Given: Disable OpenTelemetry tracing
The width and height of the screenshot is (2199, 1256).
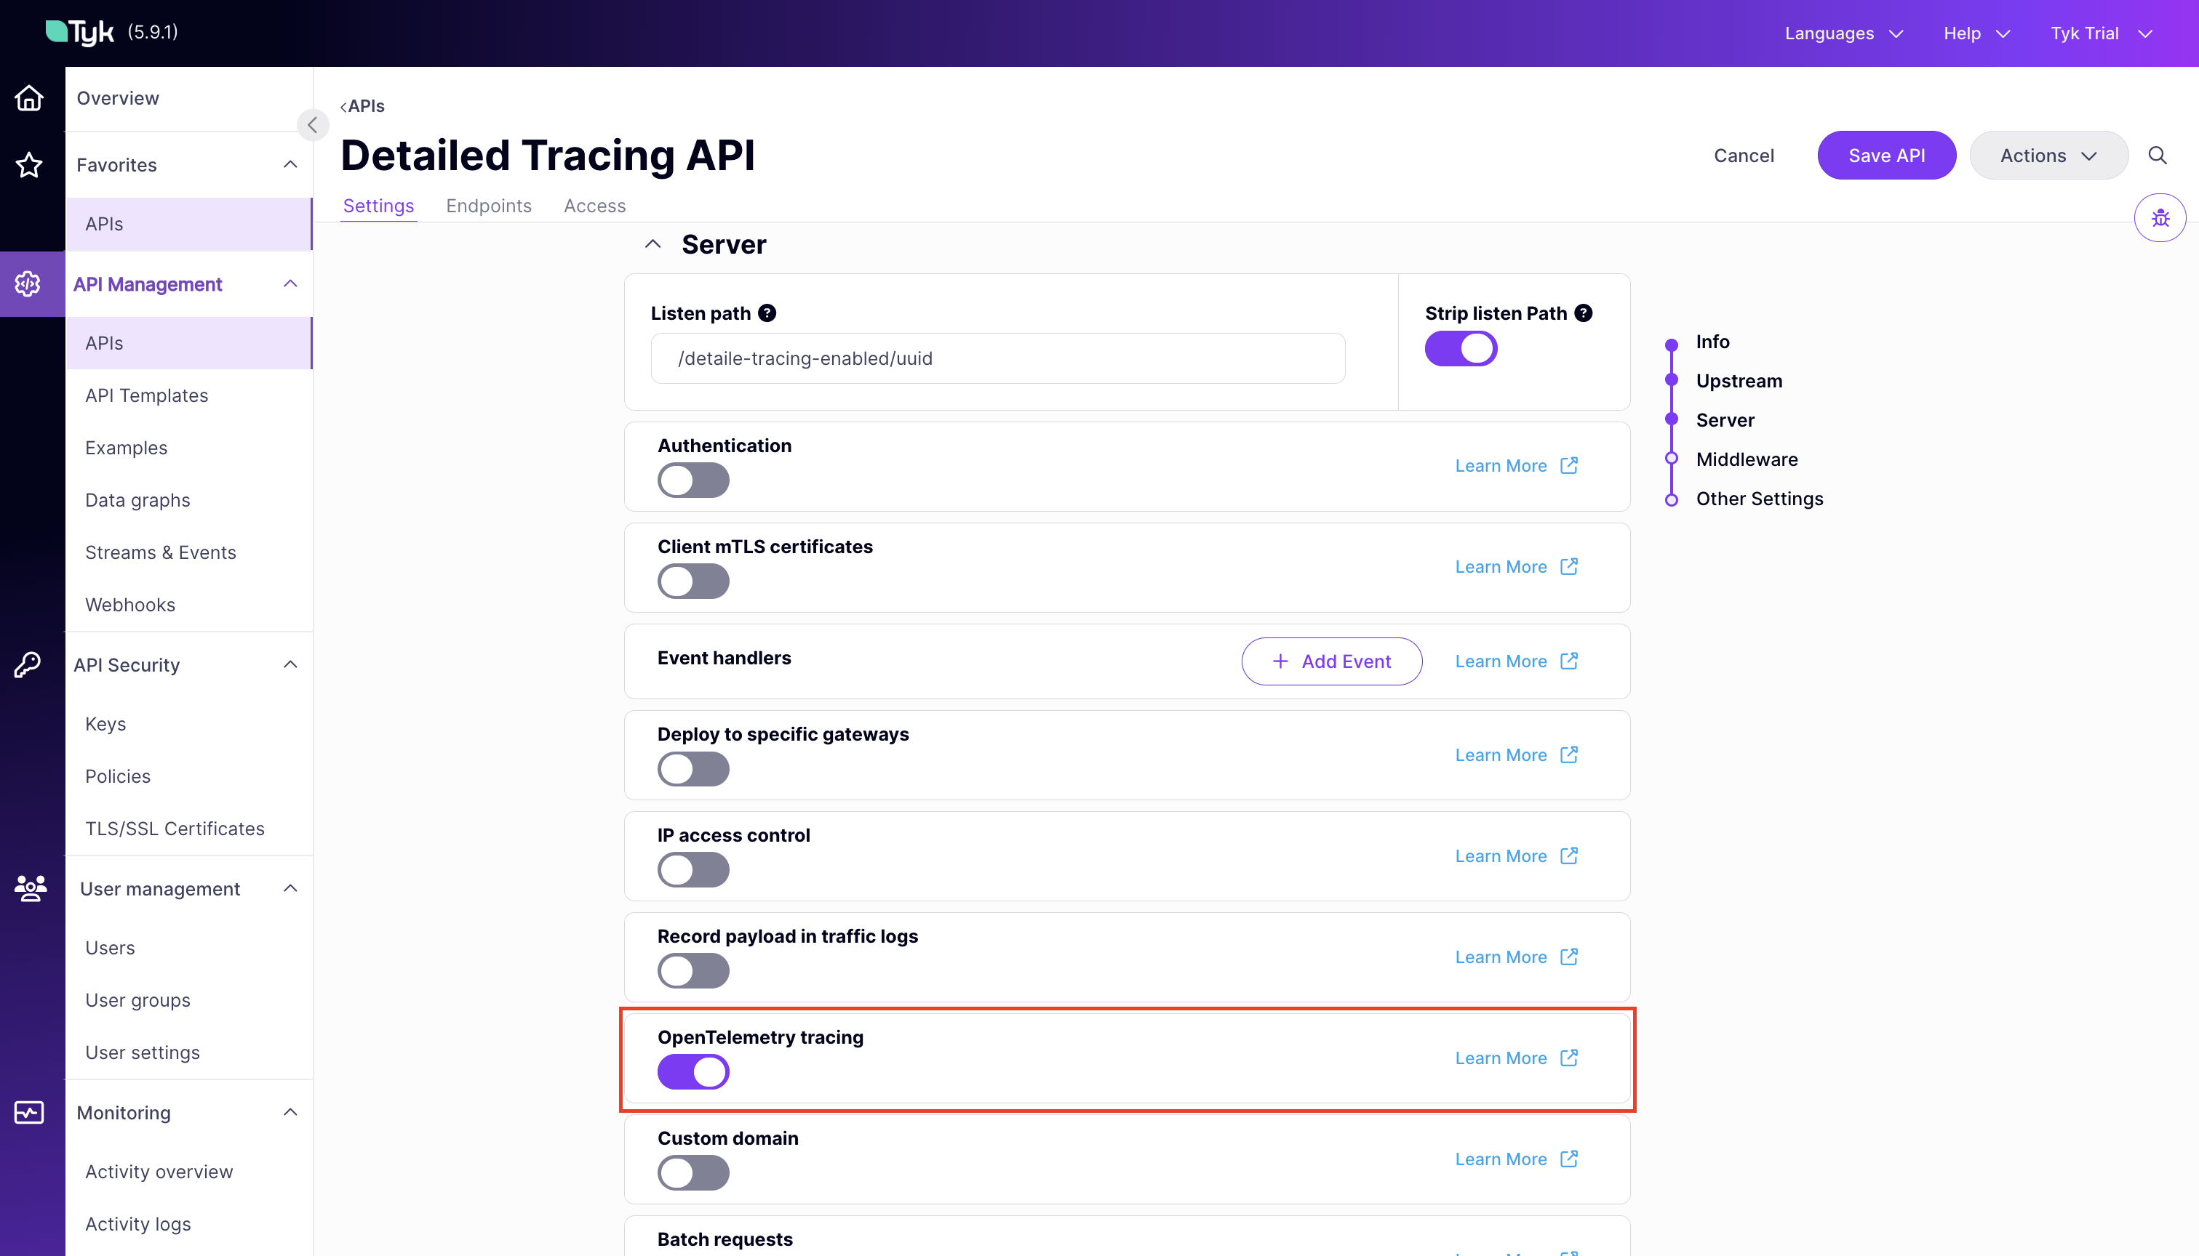Looking at the screenshot, I should click(x=693, y=1071).
